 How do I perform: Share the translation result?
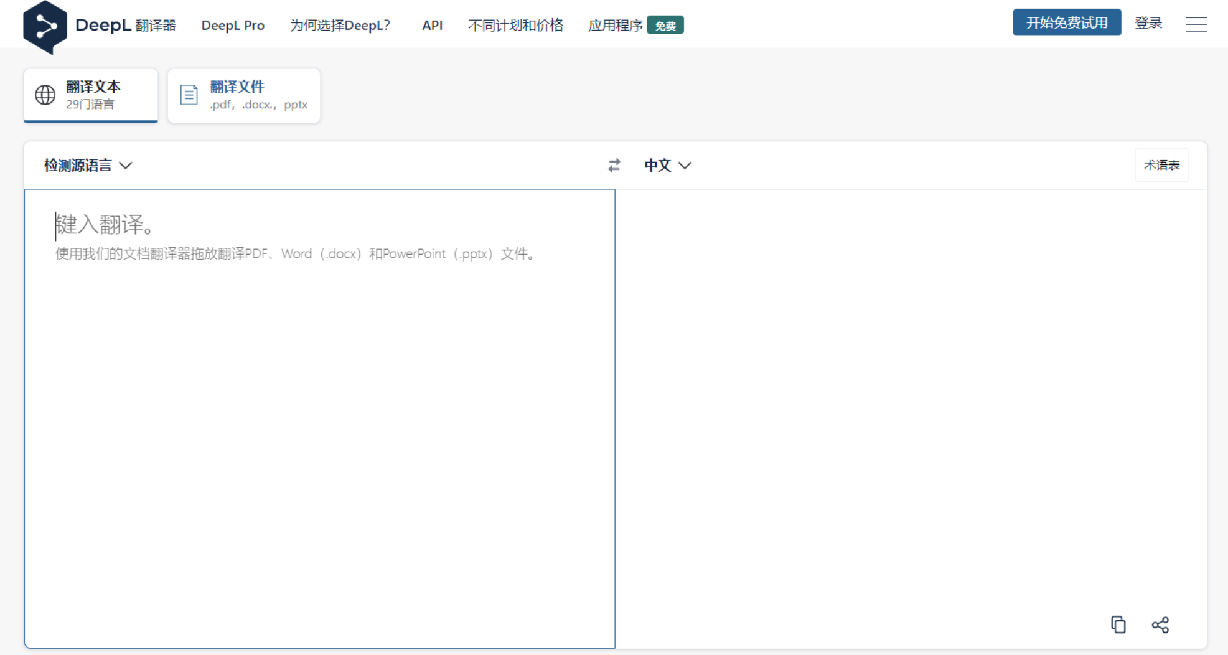1160,624
